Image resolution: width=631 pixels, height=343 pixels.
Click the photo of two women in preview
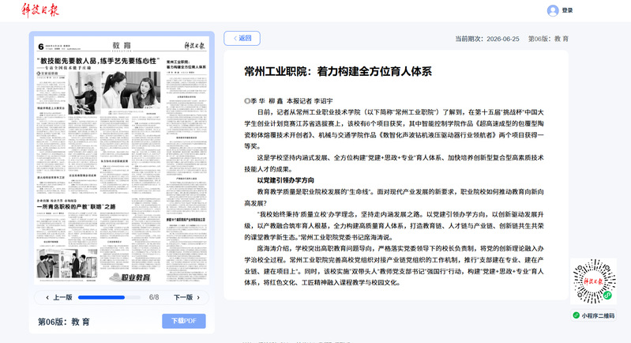(x=131, y=90)
